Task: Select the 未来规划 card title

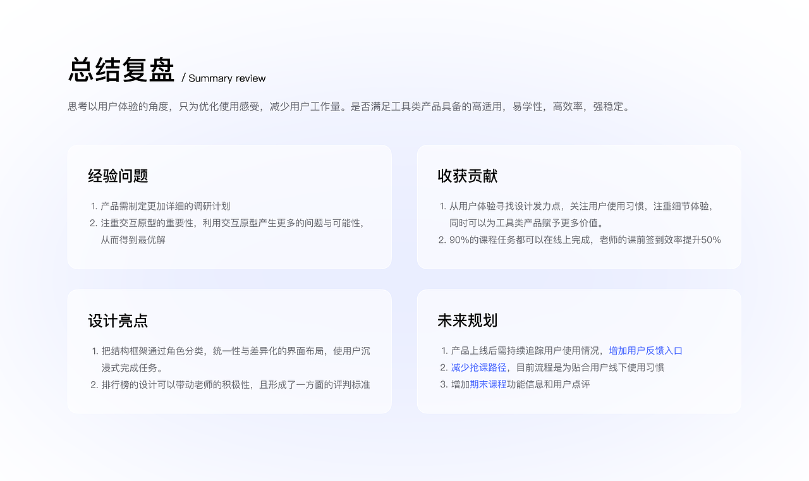Action: 468,320
